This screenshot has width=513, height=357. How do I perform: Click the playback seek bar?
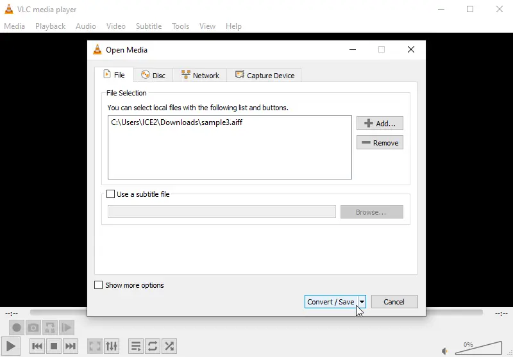click(x=256, y=313)
